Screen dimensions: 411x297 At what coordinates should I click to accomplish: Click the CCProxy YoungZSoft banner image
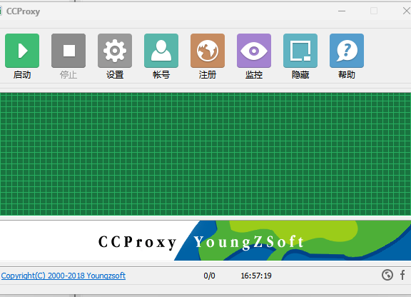[x=205, y=241]
